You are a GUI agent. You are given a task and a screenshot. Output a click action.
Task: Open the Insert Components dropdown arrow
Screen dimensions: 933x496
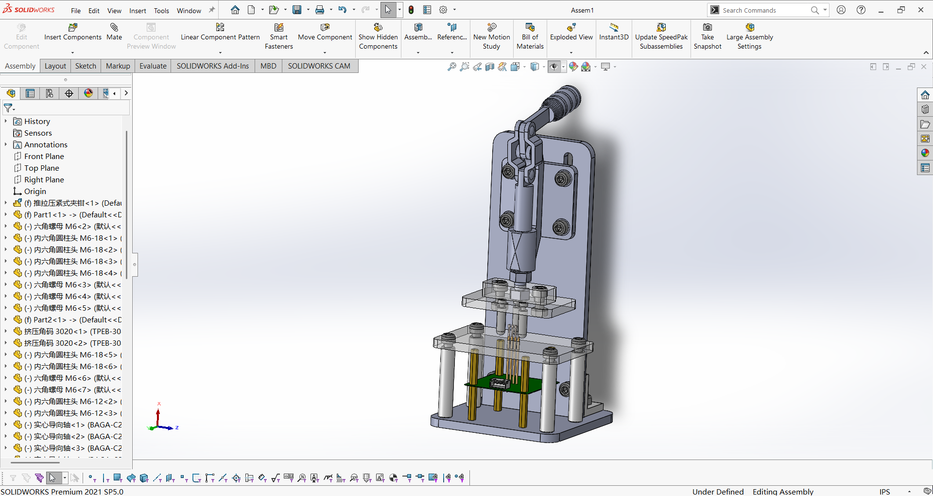(x=72, y=53)
